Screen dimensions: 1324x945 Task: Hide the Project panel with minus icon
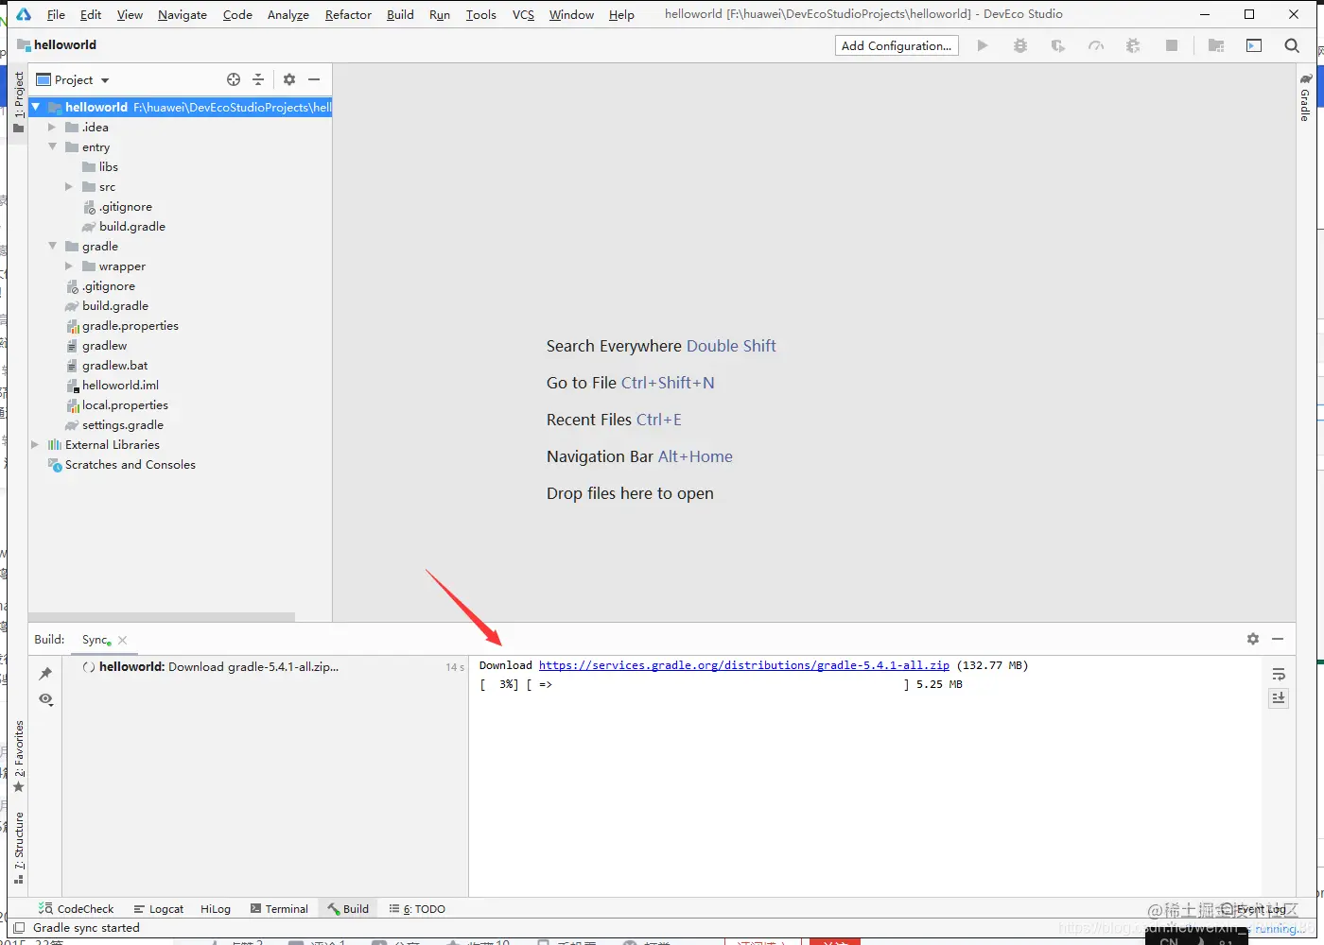314,79
